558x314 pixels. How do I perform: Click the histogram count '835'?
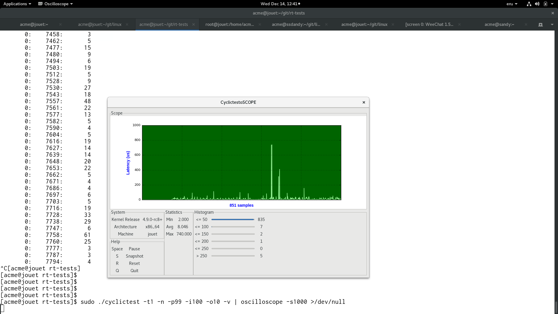click(261, 220)
